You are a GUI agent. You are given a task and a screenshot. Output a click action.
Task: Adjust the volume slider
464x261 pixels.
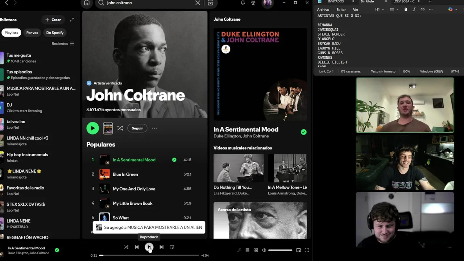pos(280,250)
